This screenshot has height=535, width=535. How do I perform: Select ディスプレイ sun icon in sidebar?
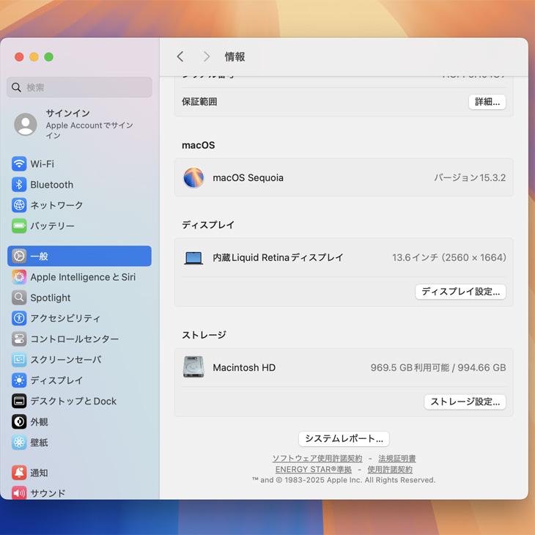pyautogui.click(x=19, y=380)
